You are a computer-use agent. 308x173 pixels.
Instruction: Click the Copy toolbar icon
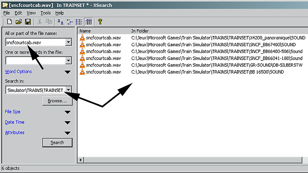[49, 21]
